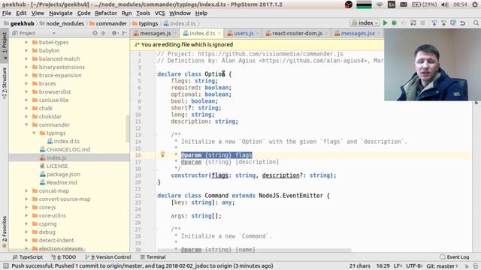The height and width of the screenshot is (270, 481).
Task: Close the users.js tab
Action: pos(257,33)
